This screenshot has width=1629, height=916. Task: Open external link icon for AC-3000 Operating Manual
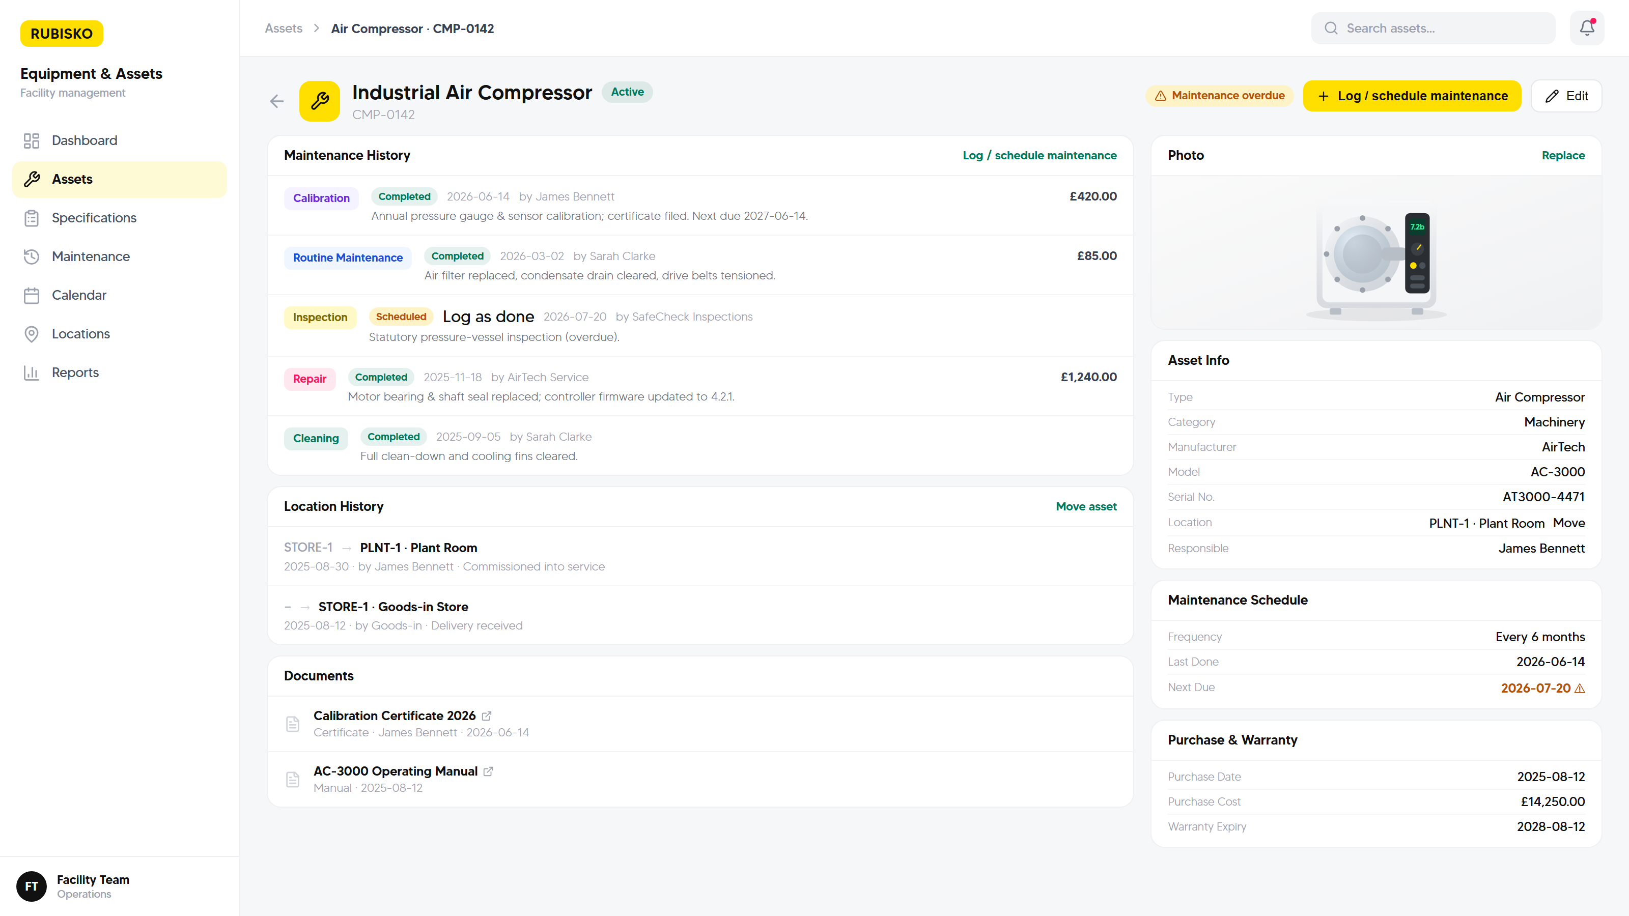pyautogui.click(x=488, y=772)
